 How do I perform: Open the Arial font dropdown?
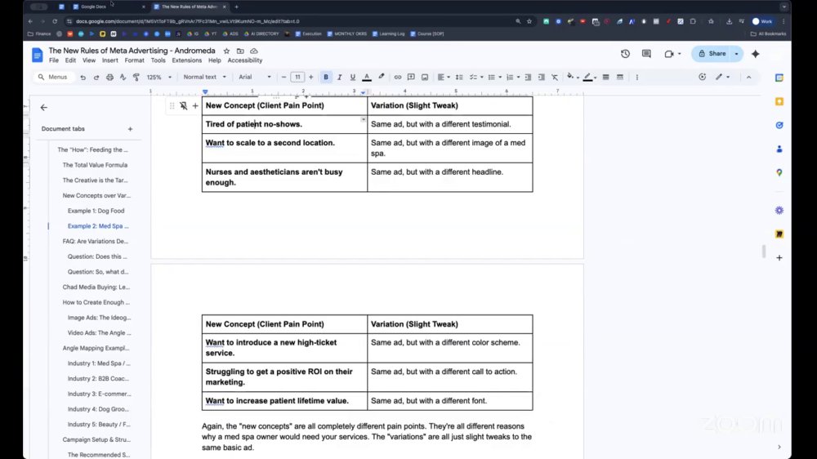[x=255, y=77]
